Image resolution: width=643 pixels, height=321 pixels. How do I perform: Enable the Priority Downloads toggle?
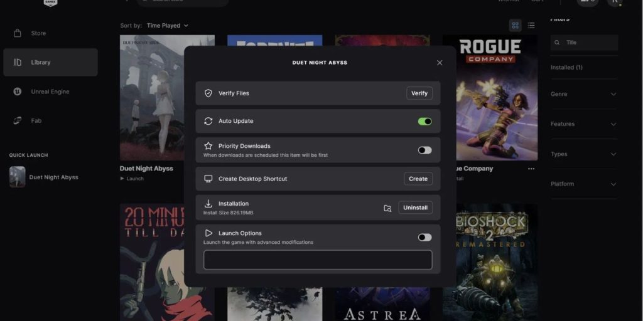(x=424, y=150)
